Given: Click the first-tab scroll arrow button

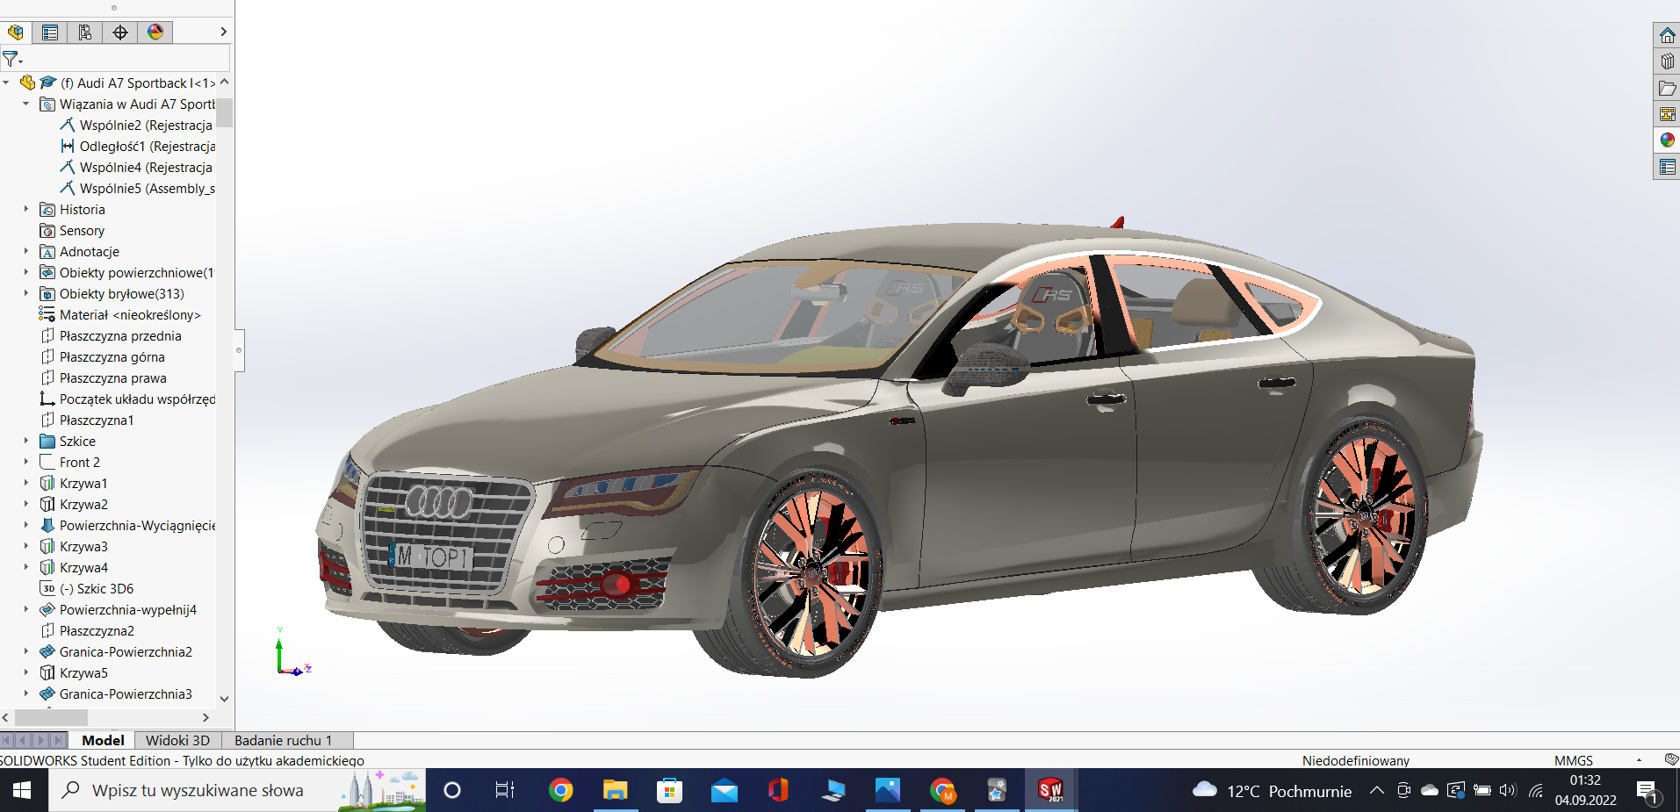Looking at the screenshot, I should 7,740.
